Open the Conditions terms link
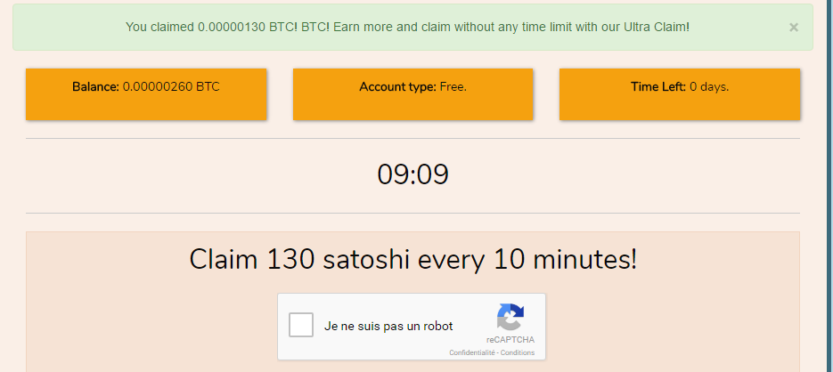This screenshot has height=372, width=833. tap(517, 353)
